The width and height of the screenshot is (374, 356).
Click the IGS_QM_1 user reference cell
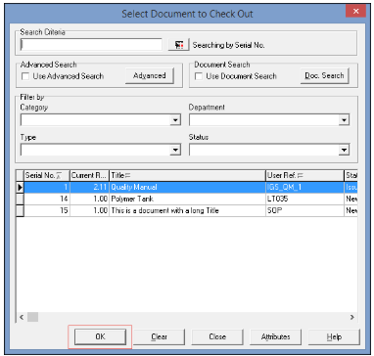pos(305,187)
